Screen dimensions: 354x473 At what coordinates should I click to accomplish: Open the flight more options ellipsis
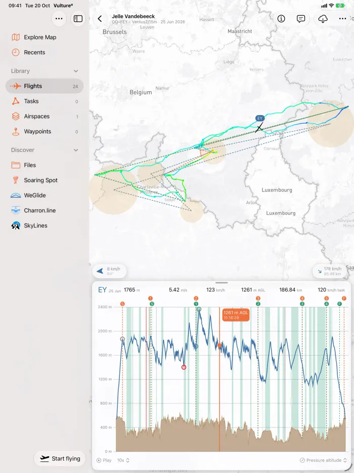click(x=342, y=19)
